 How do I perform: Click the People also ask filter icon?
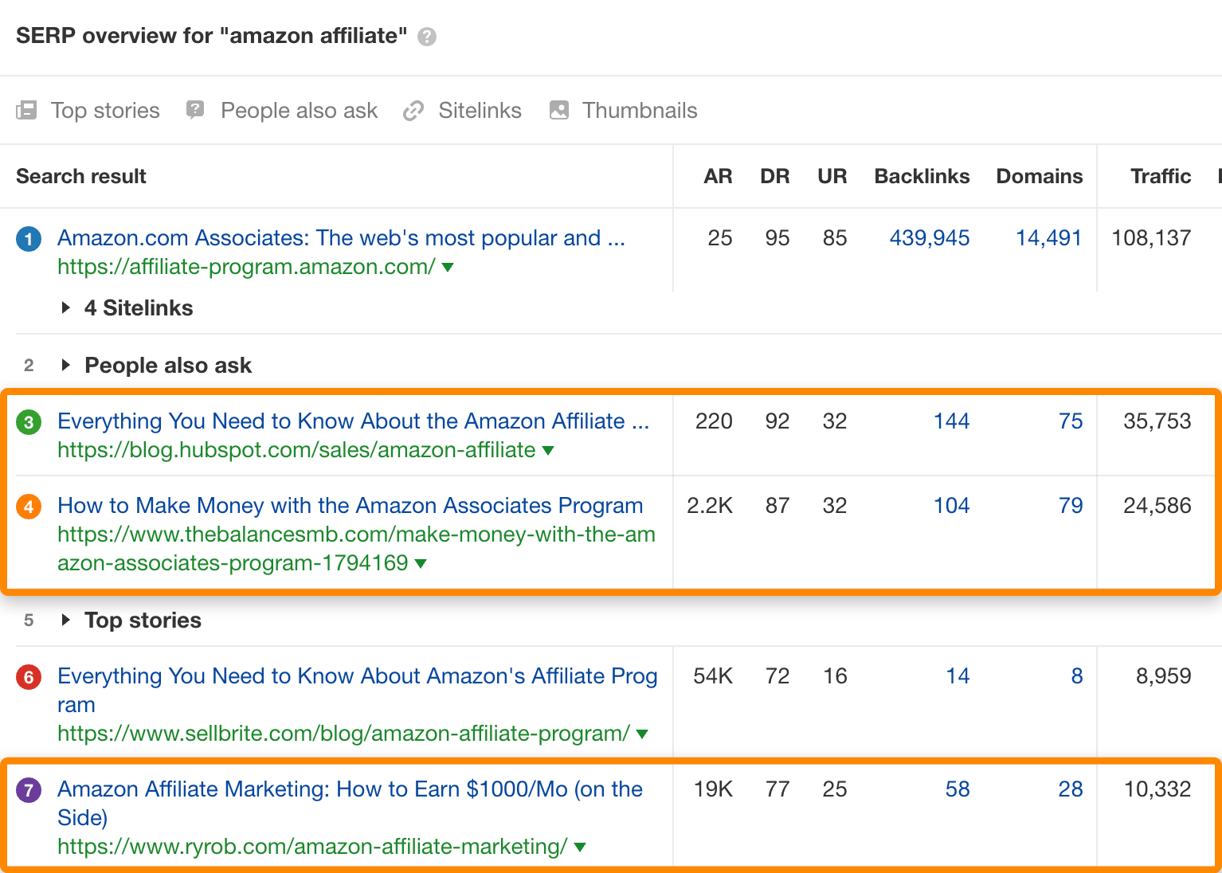(195, 110)
